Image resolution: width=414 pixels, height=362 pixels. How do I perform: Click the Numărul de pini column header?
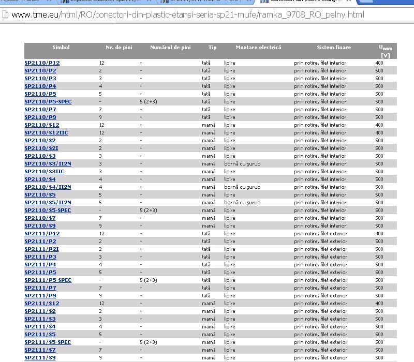pyautogui.click(x=170, y=48)
